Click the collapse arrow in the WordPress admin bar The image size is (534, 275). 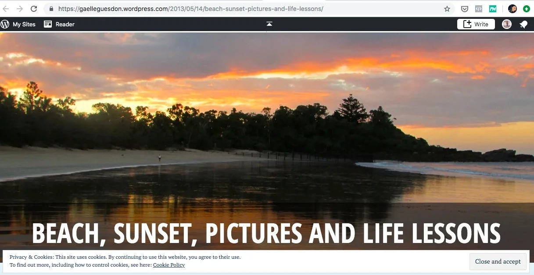click(x=269, y=24)
